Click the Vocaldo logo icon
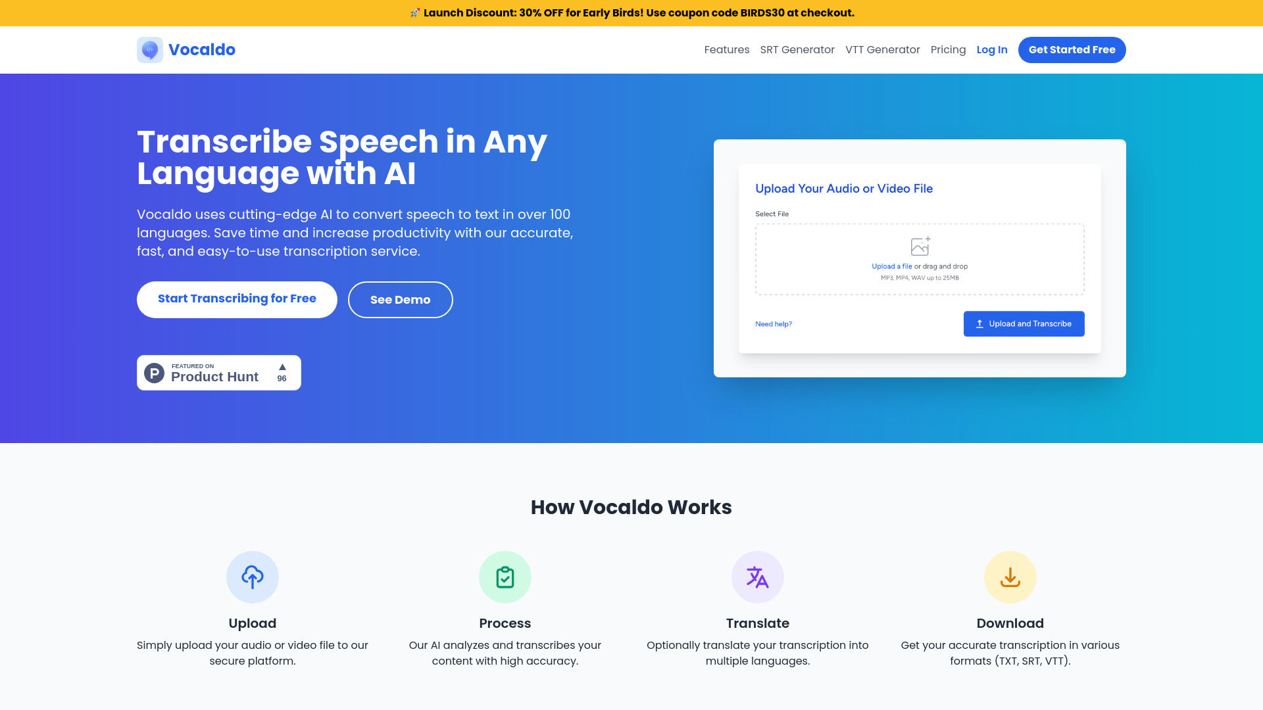Viewport: 1263px width, 710px height. click(150, 50)
